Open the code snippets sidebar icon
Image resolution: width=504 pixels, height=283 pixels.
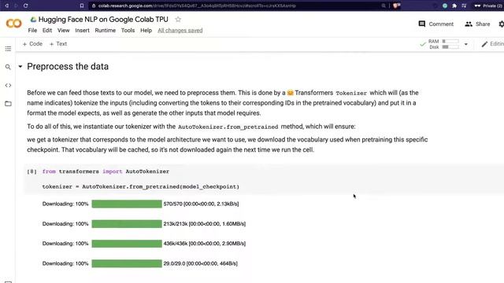coord(8,86)
